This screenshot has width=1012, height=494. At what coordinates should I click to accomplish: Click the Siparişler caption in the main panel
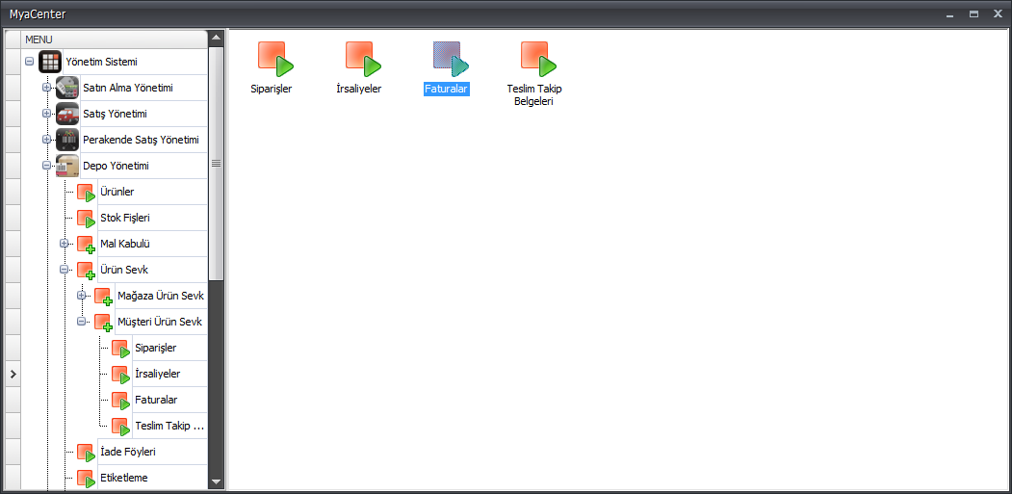pyautogui.click(x=272, y=90)
